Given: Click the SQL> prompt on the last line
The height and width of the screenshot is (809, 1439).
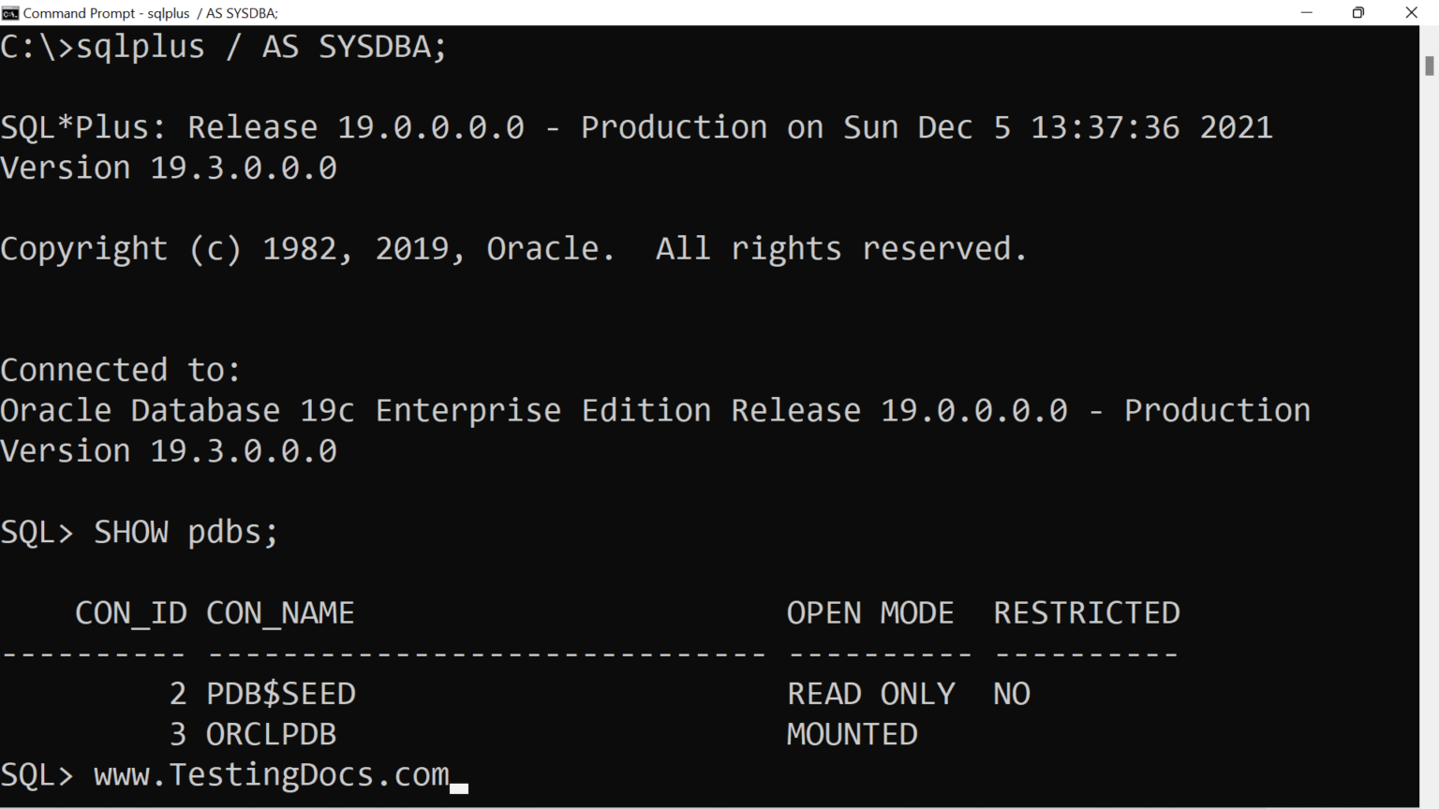Looking at the screenshot, I should [x=36, y=774].
